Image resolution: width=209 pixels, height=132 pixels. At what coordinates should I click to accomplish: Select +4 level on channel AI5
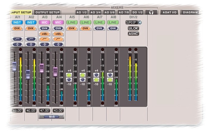tap(69, 75)
